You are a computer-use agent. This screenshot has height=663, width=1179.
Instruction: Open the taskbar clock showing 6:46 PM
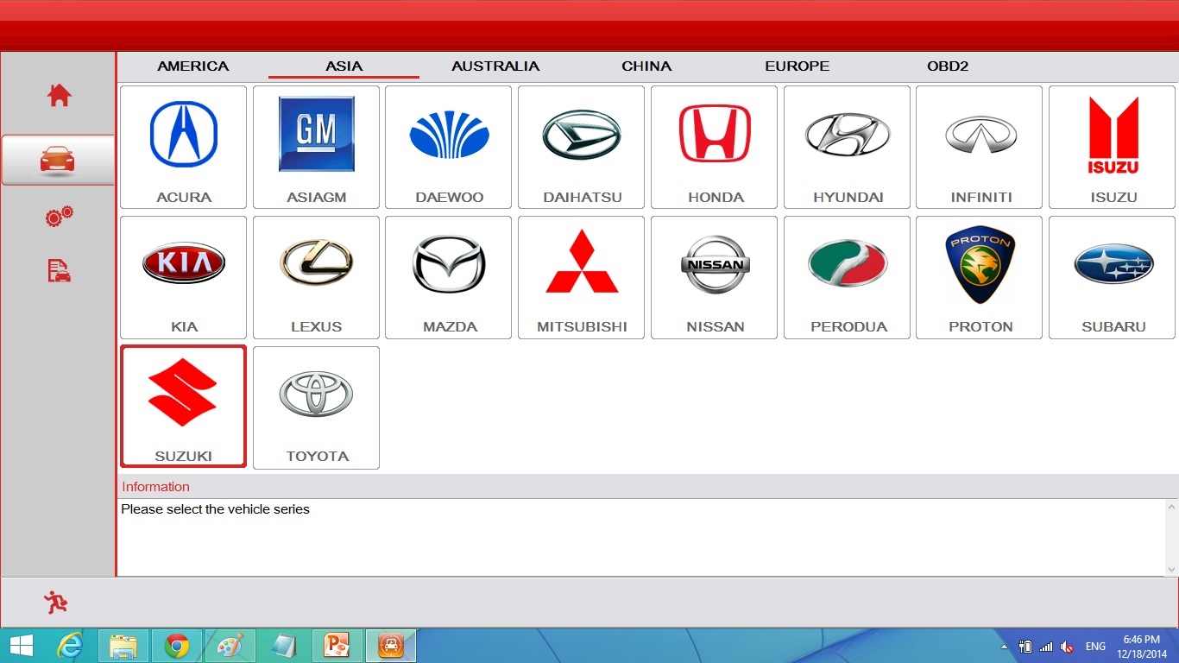tap(1141, 647)
